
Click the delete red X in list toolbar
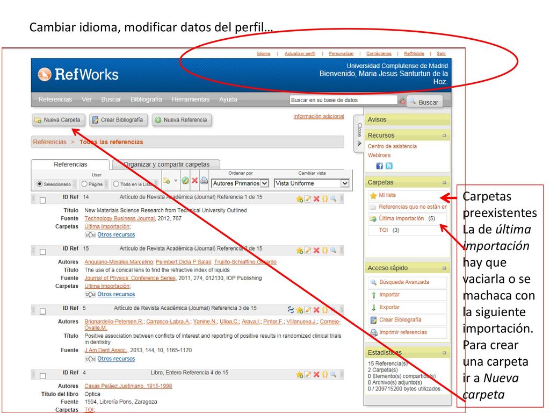[x=194, y=181]
